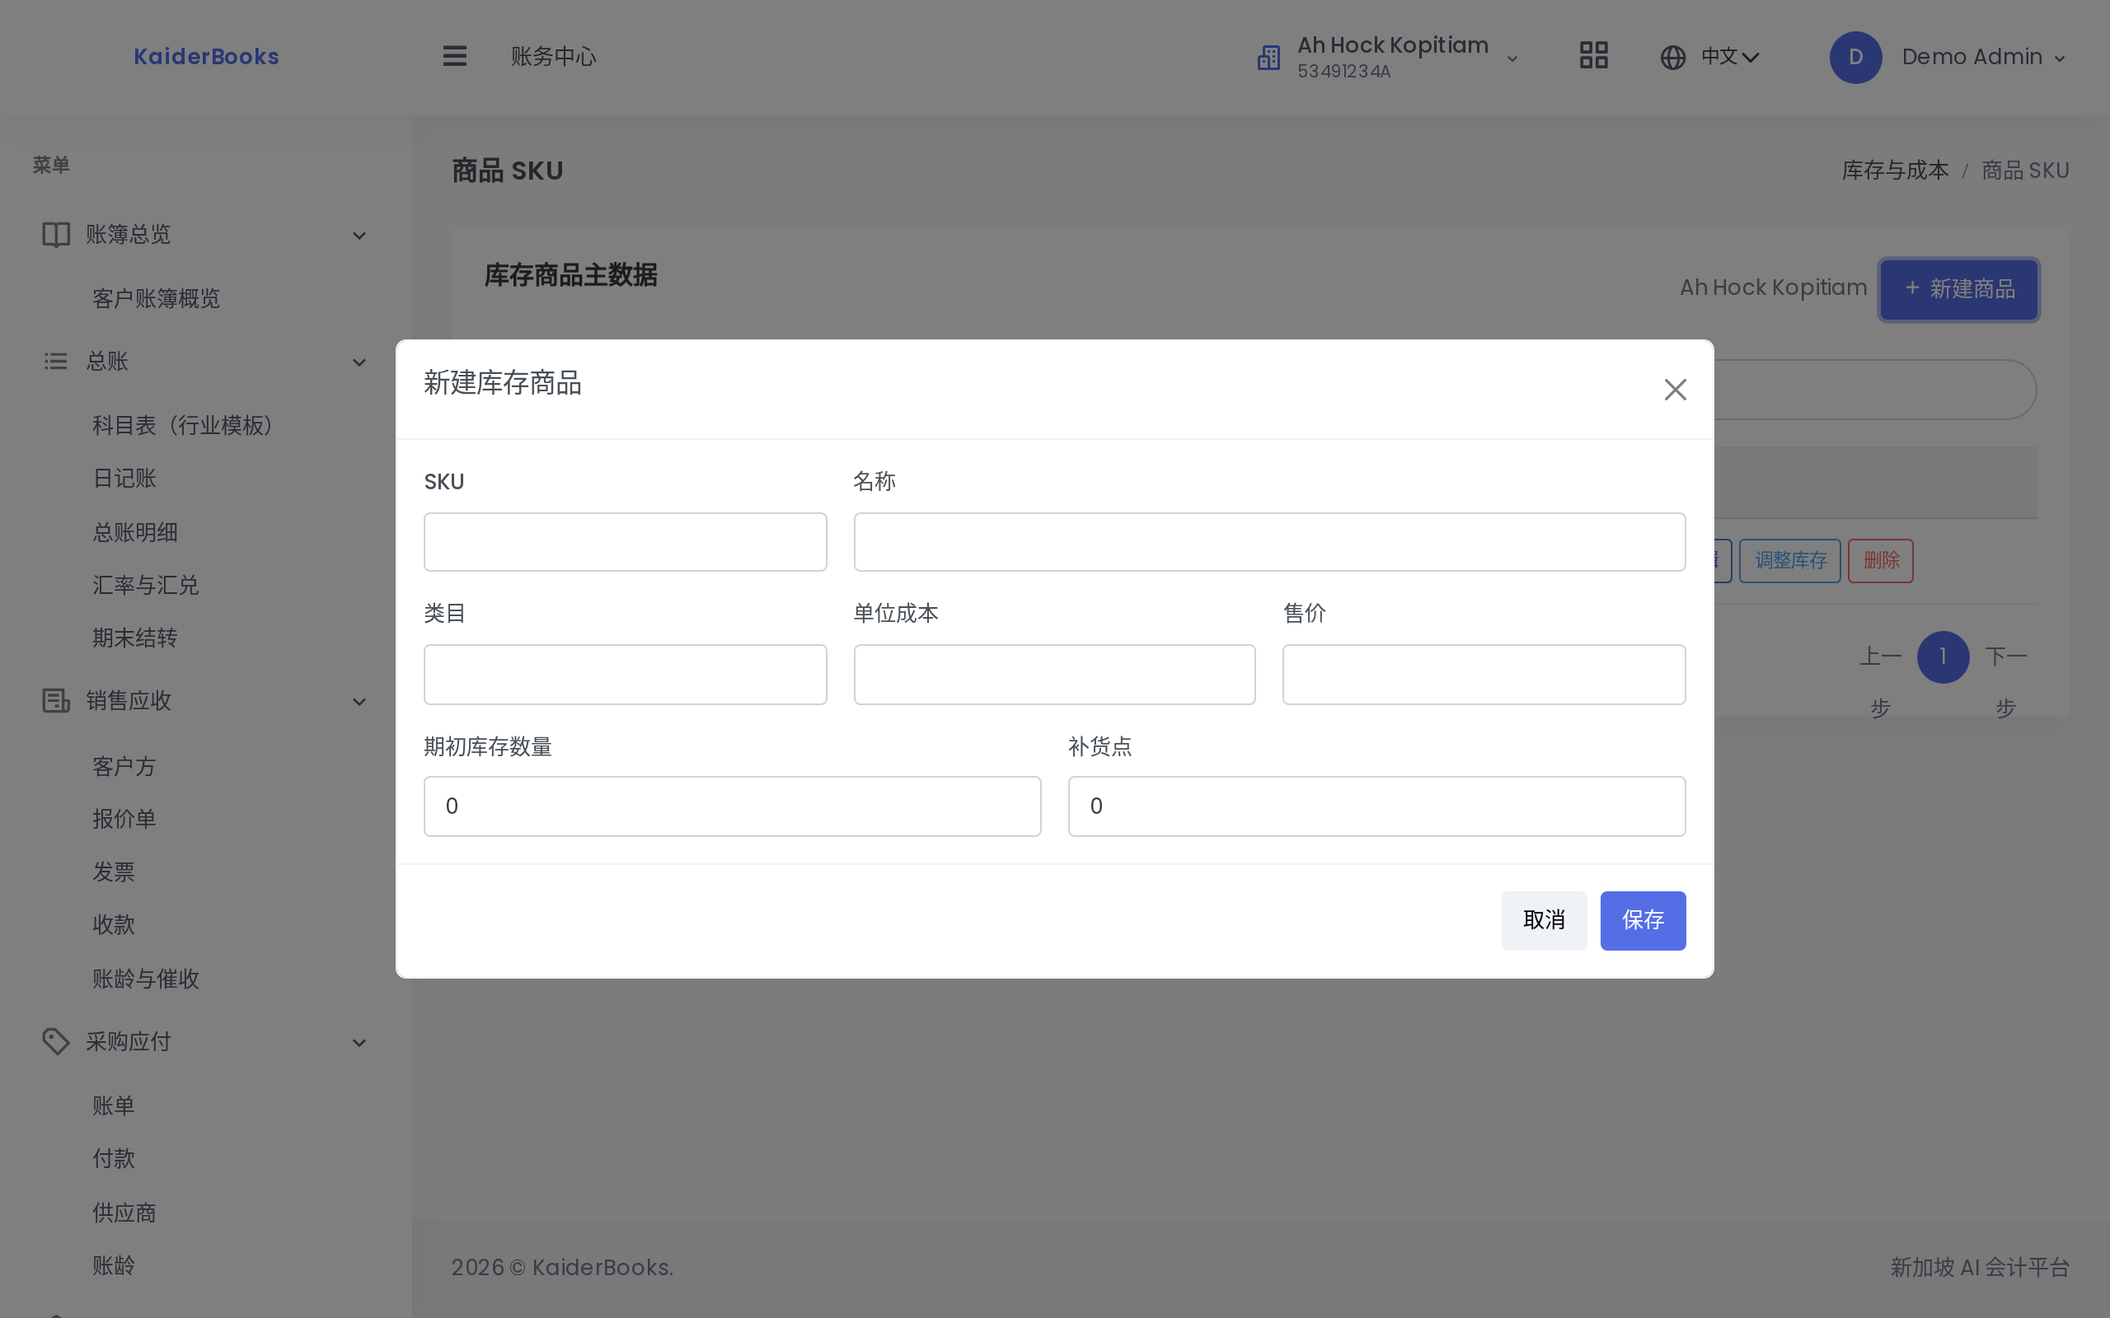Focus the 名称 input field
Viewport: 2110px width, 1318px height.
click(x=1269, y=542)
